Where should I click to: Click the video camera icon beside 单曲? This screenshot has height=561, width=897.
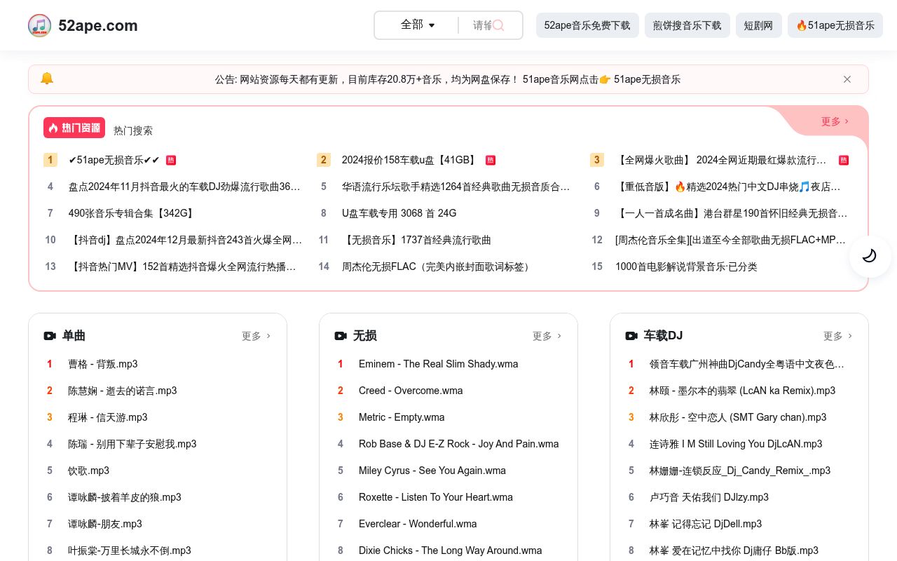50,336
